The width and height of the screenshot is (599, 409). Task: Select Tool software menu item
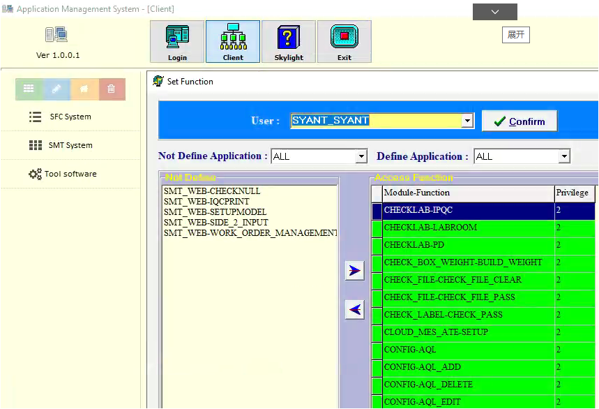70,174
